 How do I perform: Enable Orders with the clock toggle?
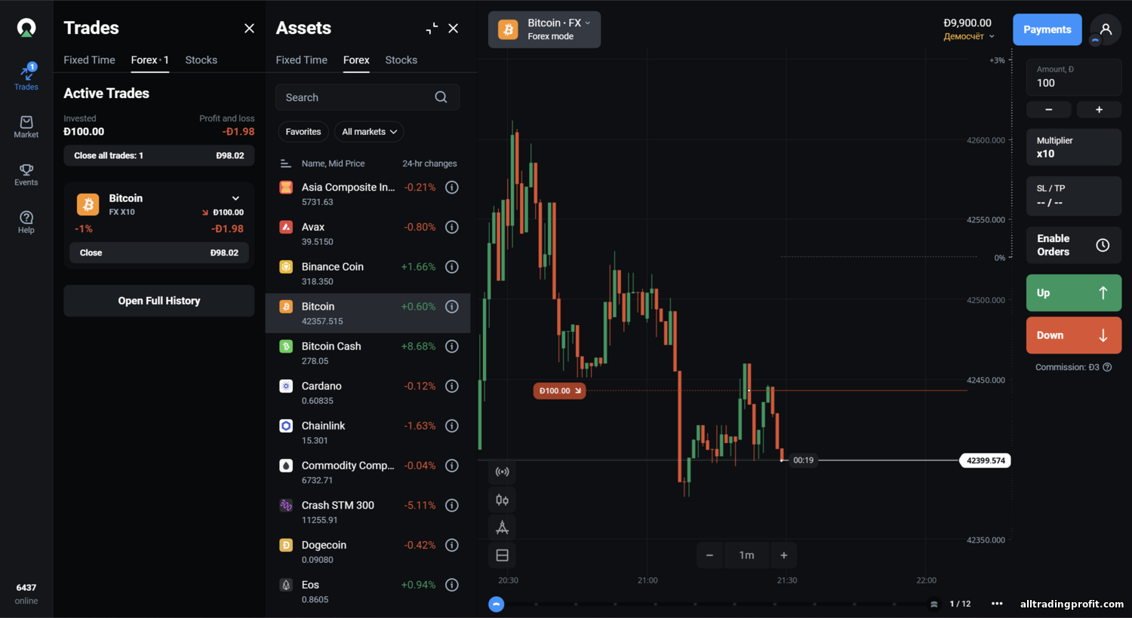point(1103,245)
